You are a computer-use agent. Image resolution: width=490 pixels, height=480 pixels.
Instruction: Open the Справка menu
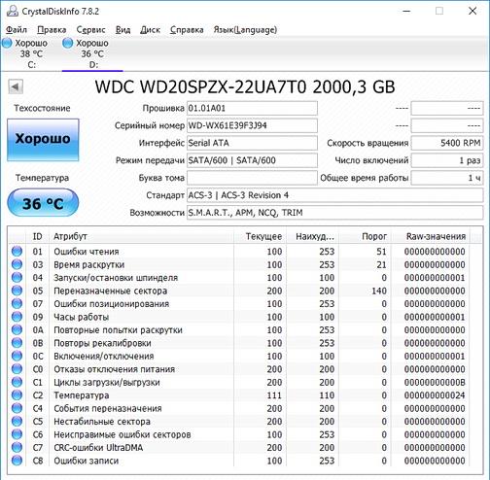187,30
